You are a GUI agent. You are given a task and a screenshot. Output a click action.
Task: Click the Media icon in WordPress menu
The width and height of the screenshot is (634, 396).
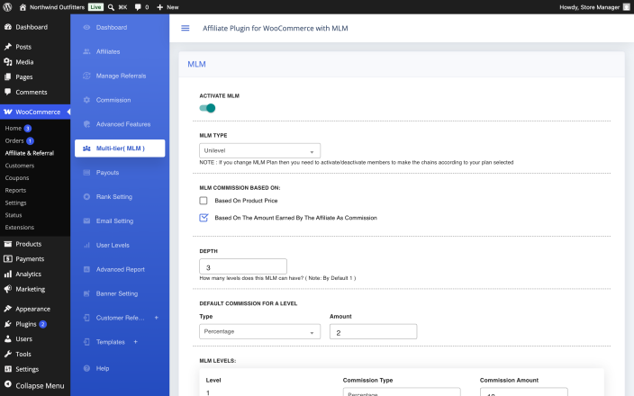tap(8, 62)
